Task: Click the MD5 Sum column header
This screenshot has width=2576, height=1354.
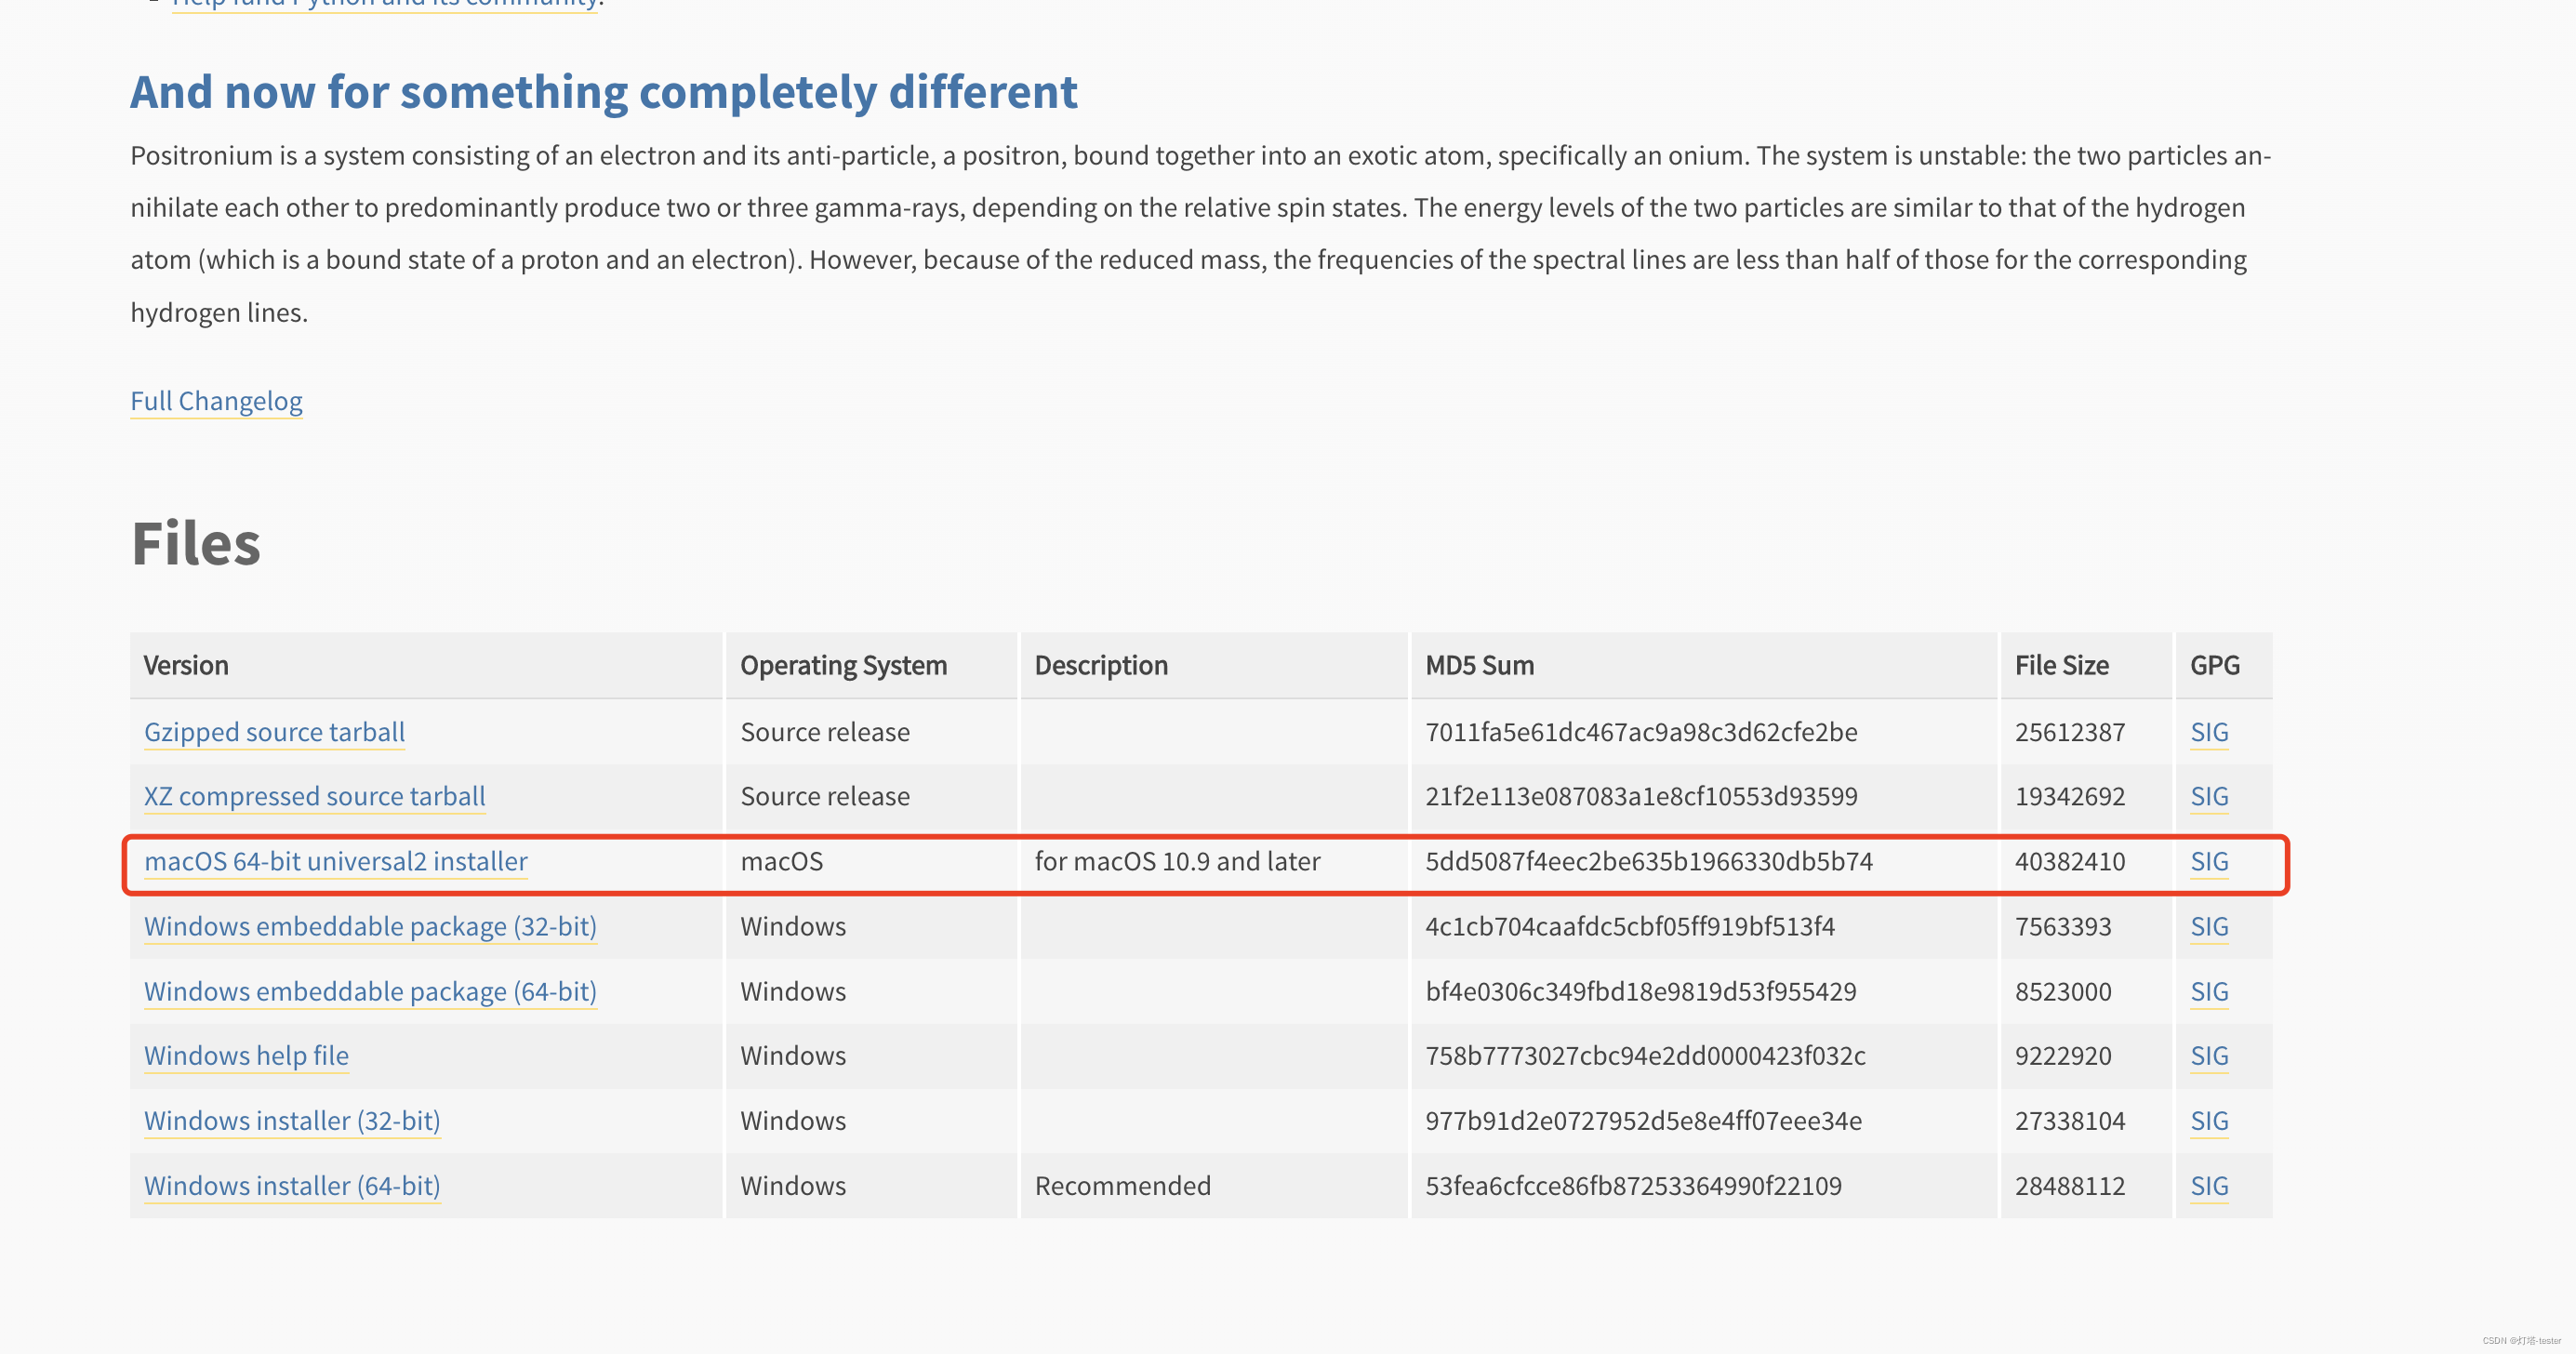Action: pyautogui.click(x=1479, y=665)
